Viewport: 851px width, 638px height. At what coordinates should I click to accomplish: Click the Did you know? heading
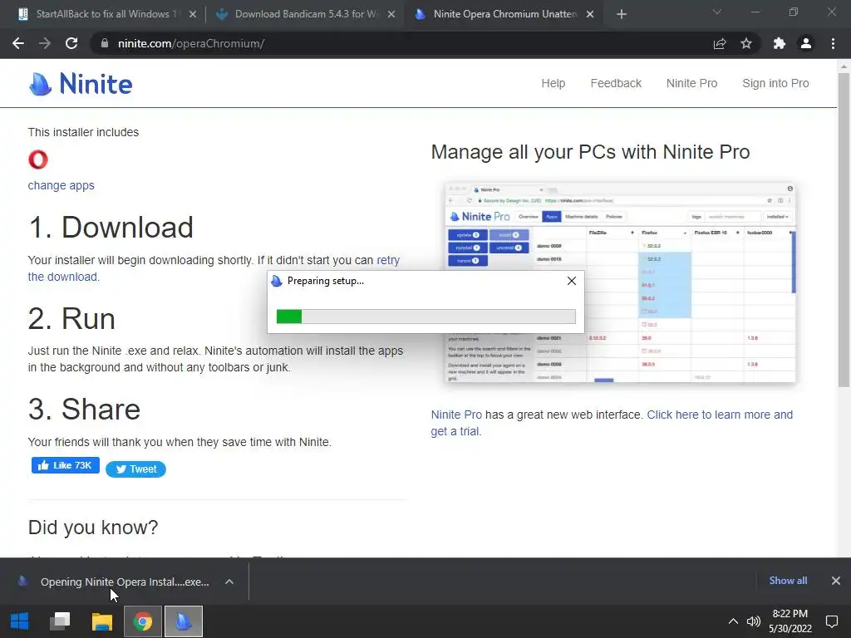(x=93, y=528)
